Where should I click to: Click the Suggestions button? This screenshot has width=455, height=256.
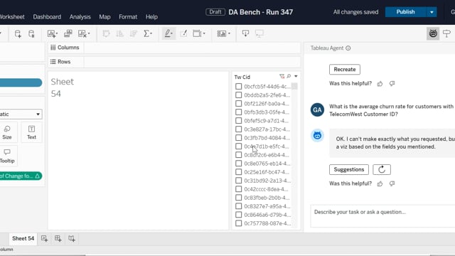click(x=349, y=169)
